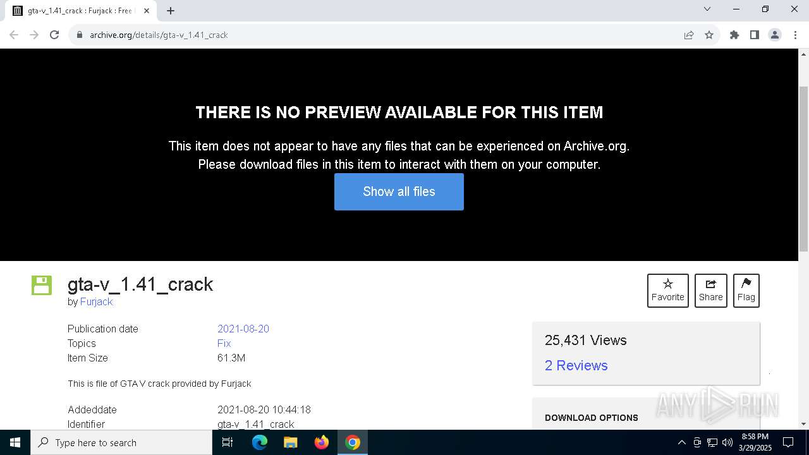Open File Explorer from taskbar

[290, 442]
